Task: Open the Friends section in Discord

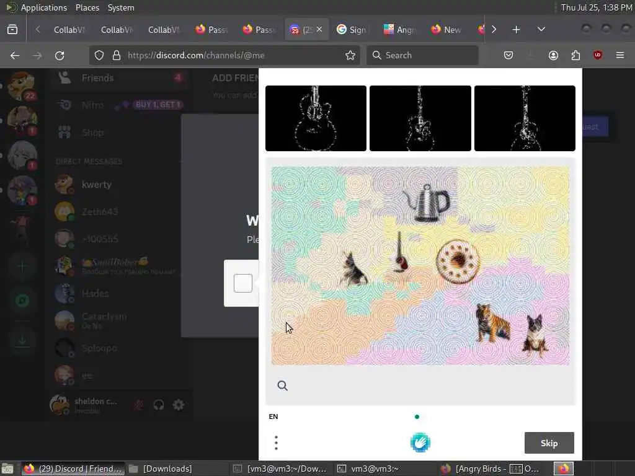Action: tap(120, 77)
